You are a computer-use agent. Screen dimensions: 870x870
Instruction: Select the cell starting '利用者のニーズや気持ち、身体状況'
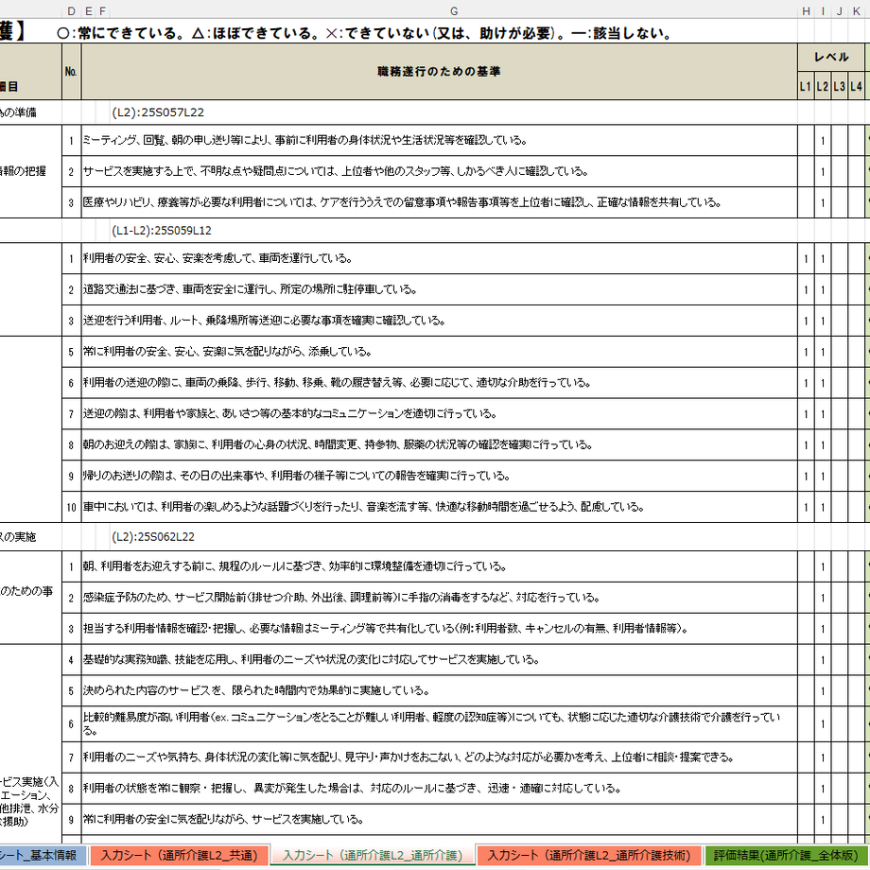[x=440, y=757]
